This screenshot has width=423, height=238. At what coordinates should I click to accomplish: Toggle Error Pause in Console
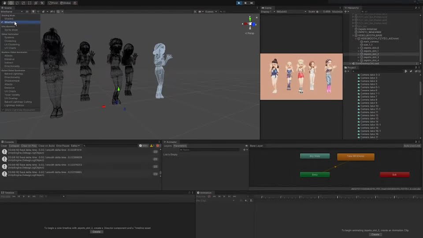(63, 145)
